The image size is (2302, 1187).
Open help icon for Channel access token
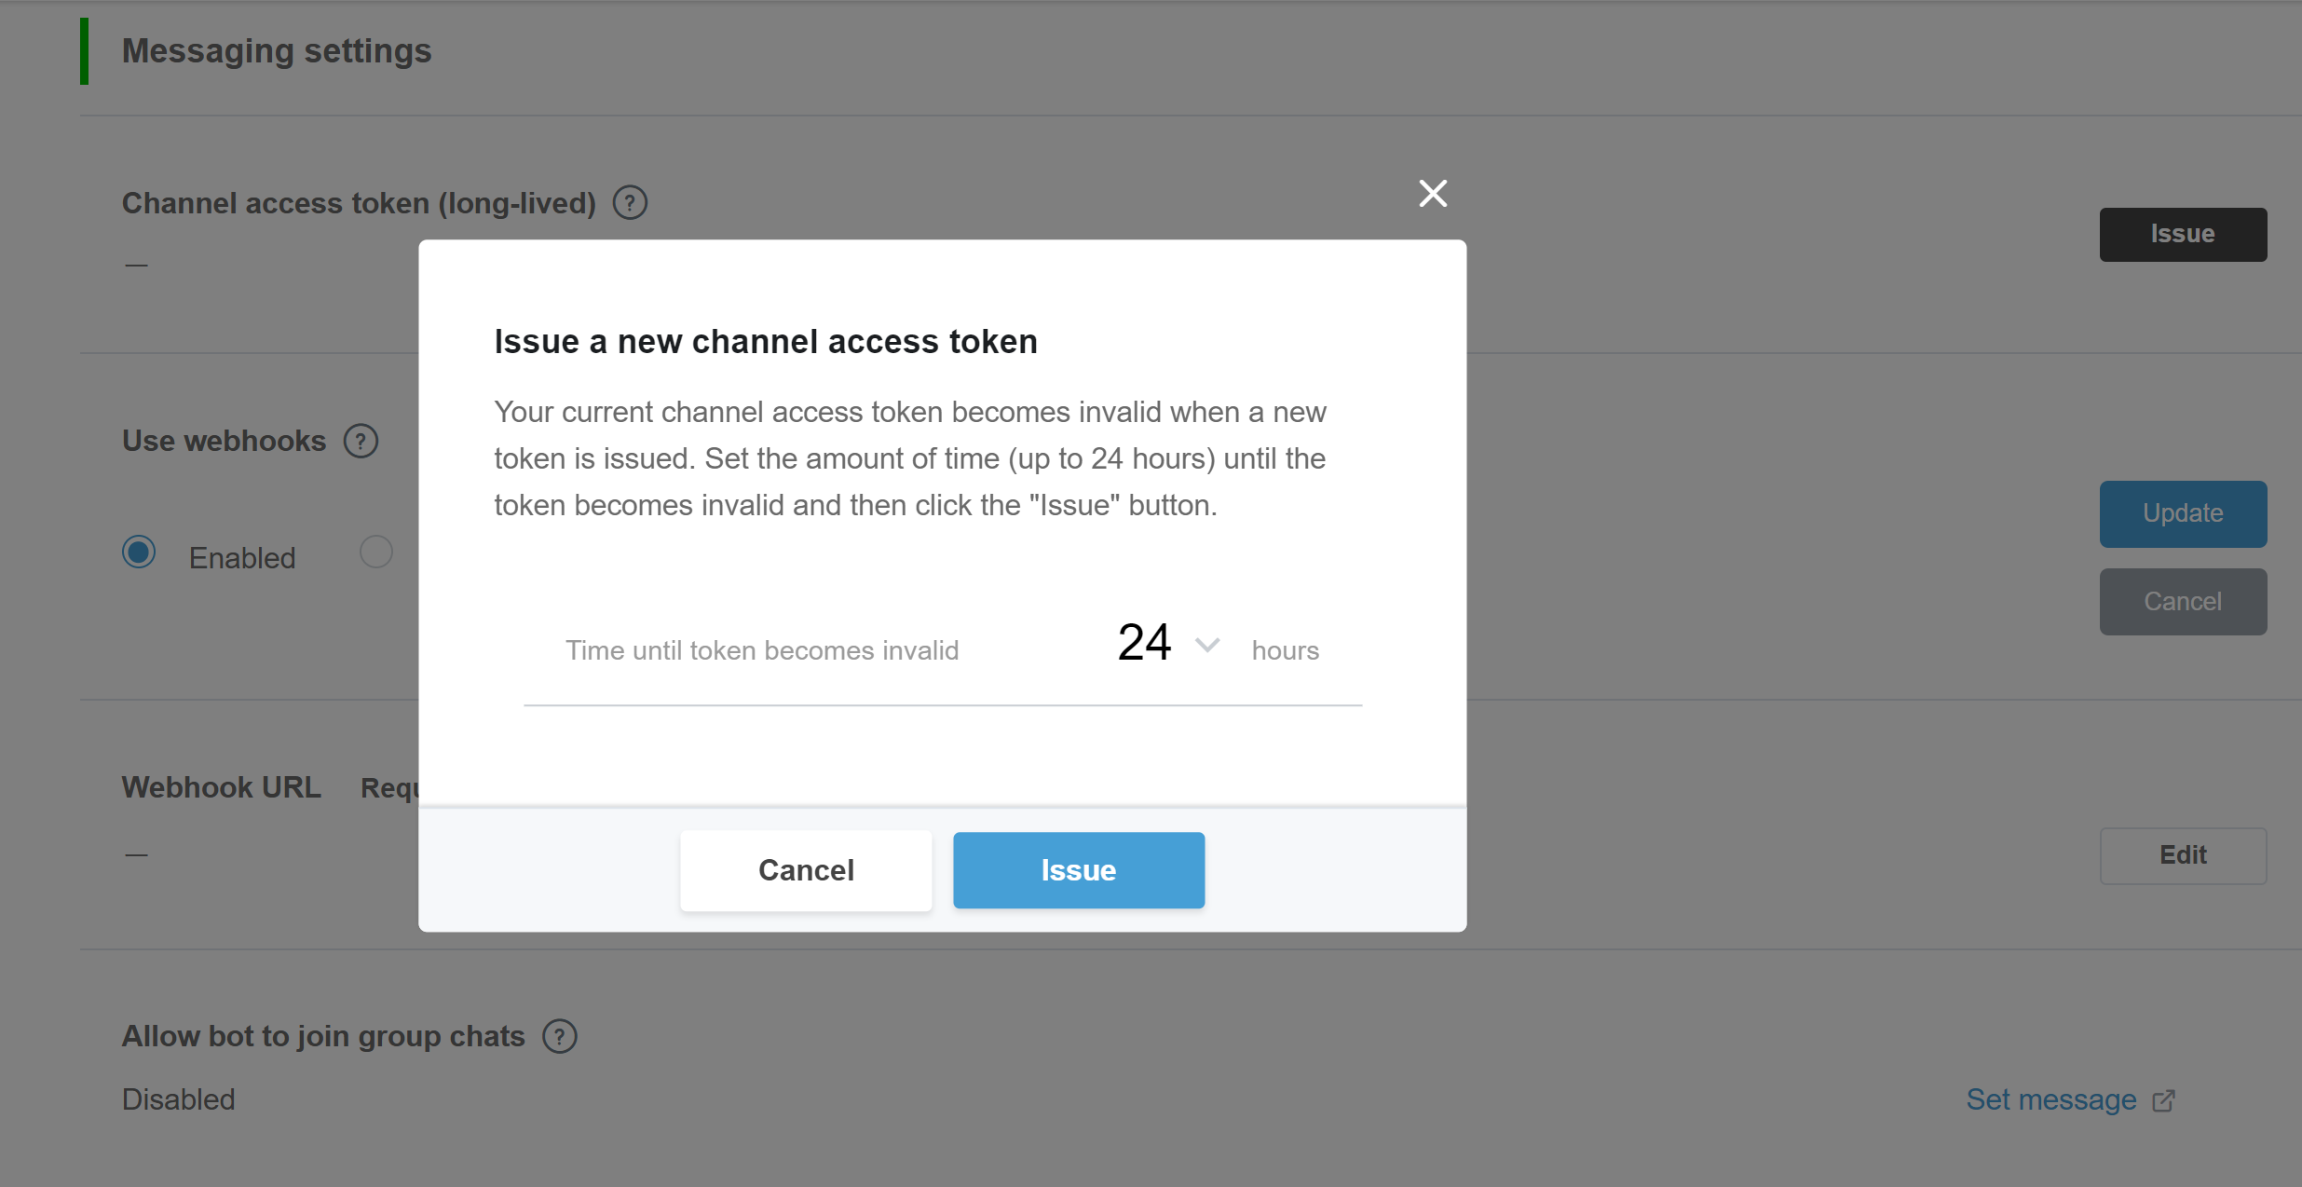pyautogui.click(x=630, y=203)
